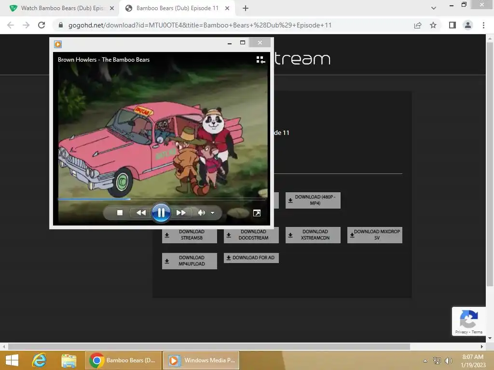The width and height of the screenshot is (494, 370).
Task: Click the horizontal scrollbar right arrow
Action: [482, 347]
